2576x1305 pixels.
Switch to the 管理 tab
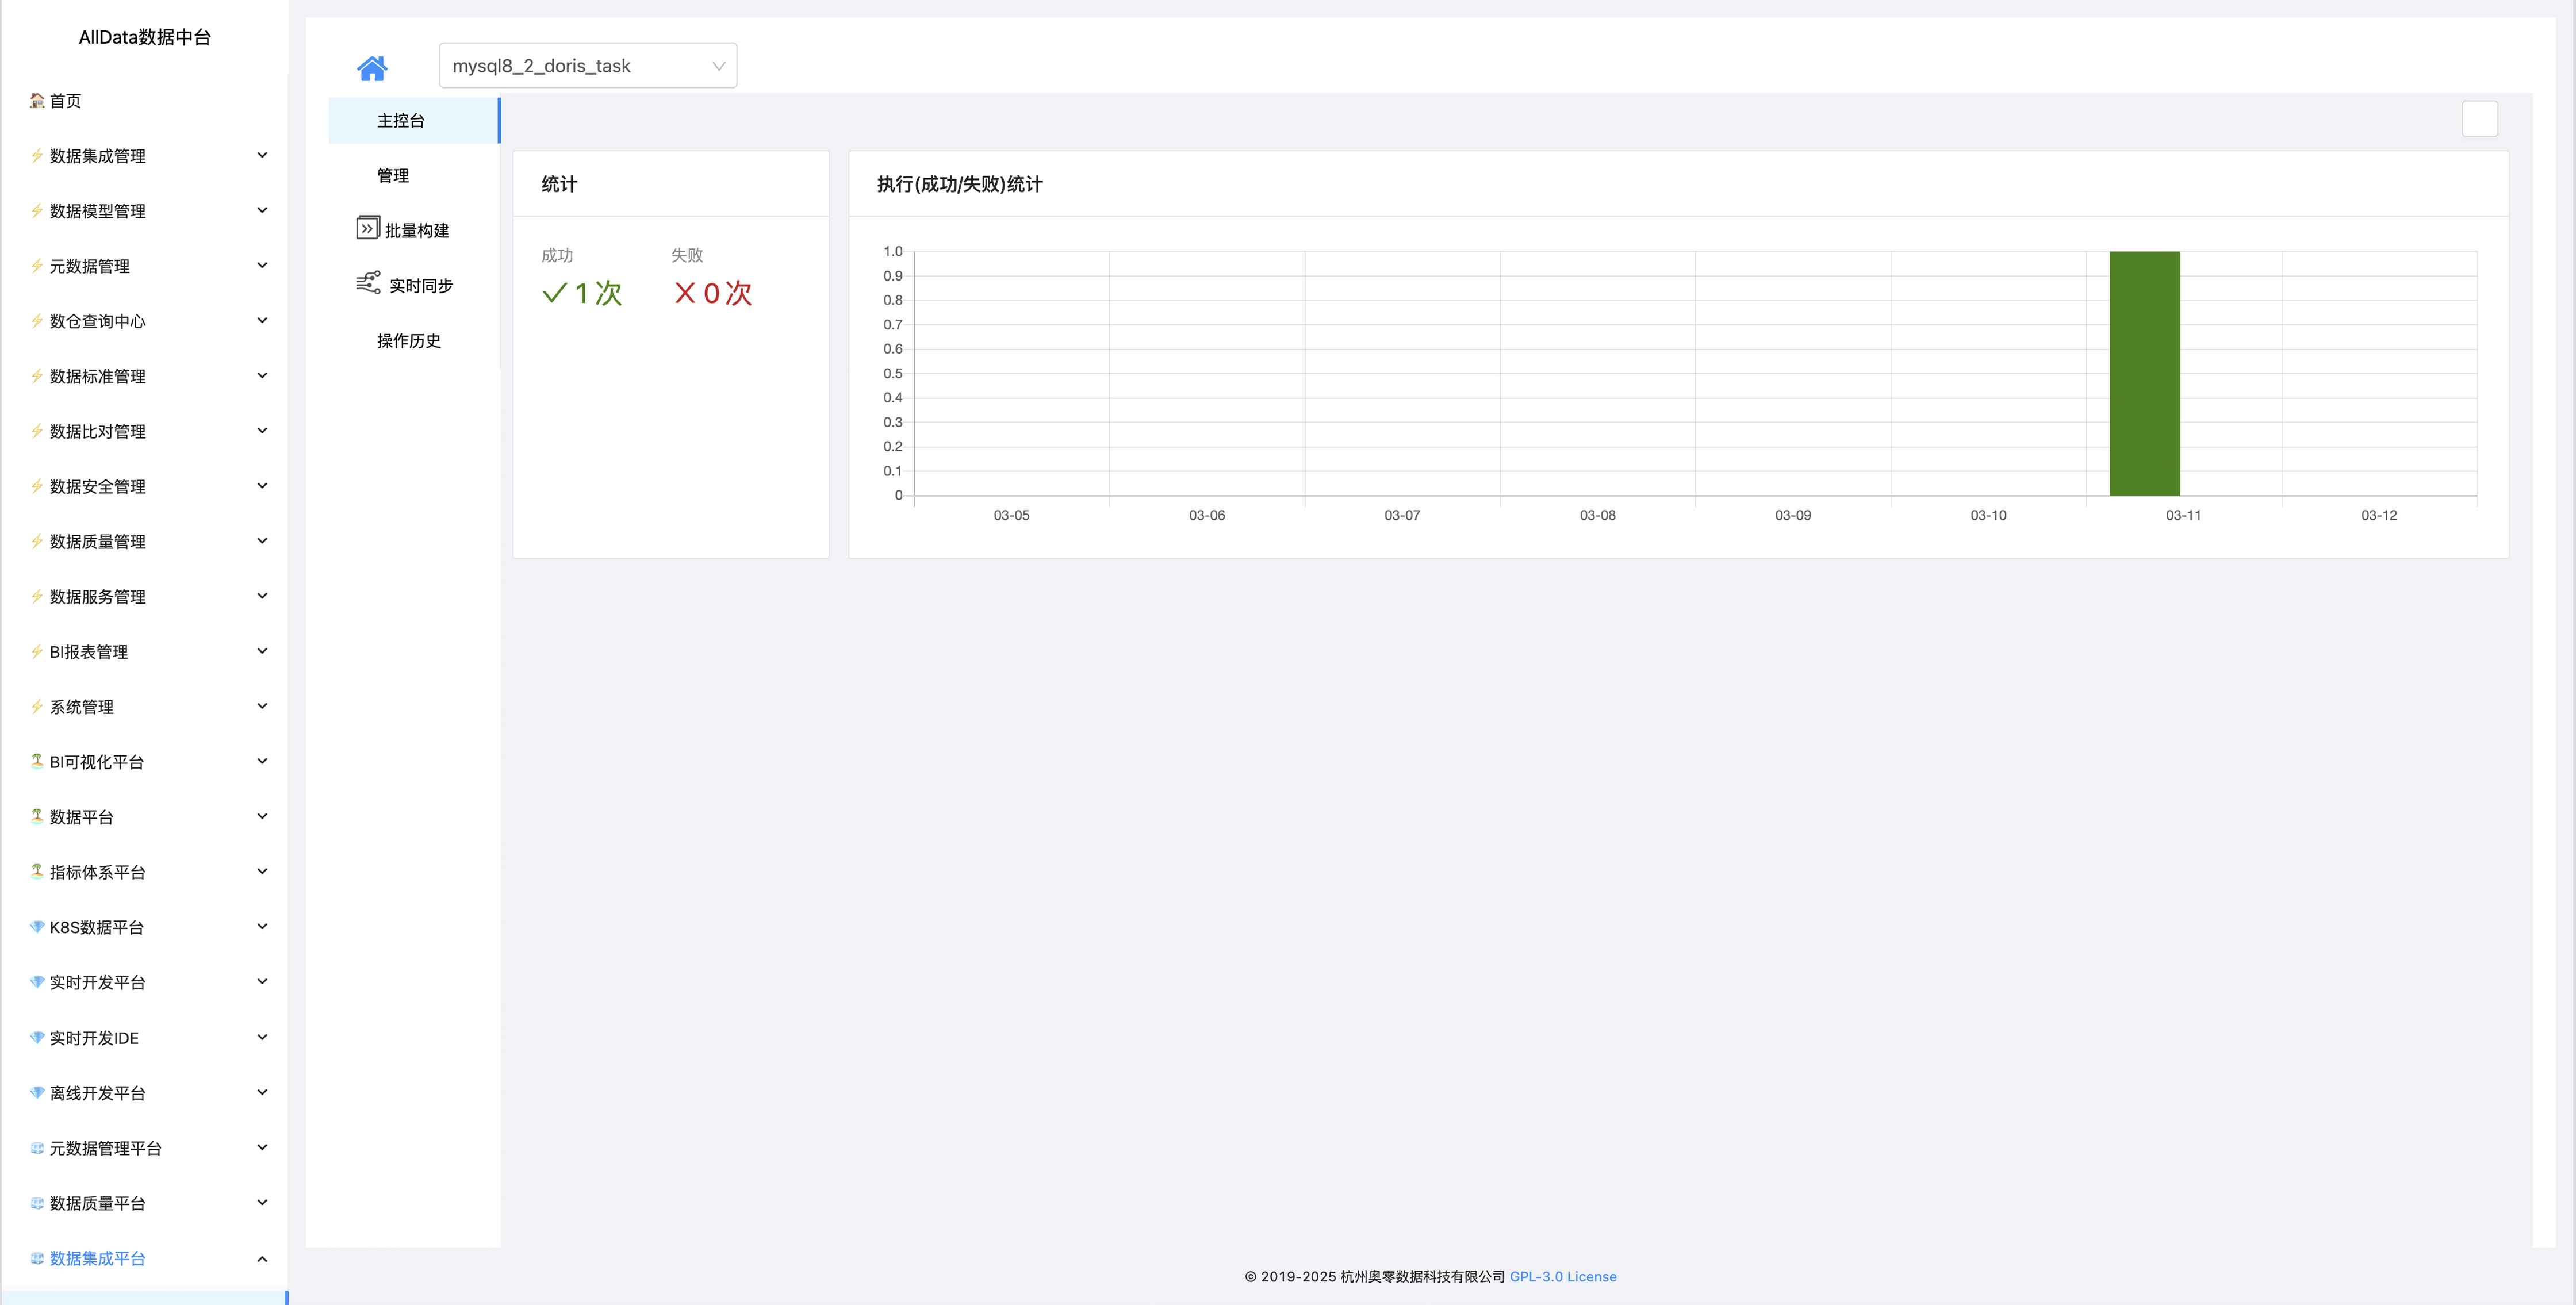(x=393, y=175)
